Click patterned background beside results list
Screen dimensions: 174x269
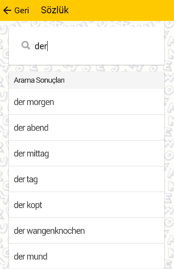169,154
